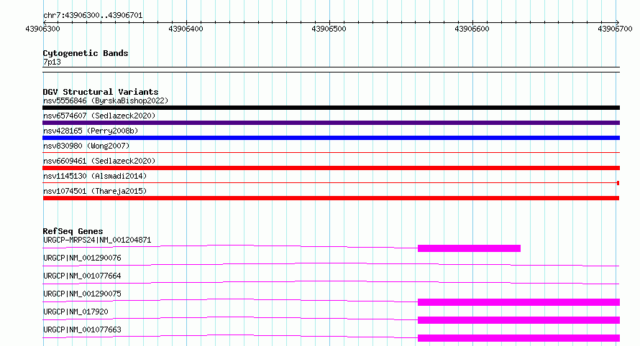Open variant nsv5556846 (ByrskaBishop2022) label
The image size is (640, 346).
106,100
